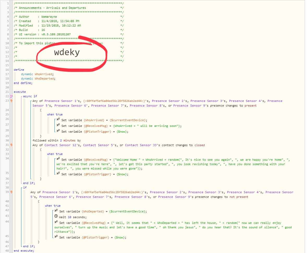Click line number 48 in the gutter
Viewport: 307px width, 253px height.
coord(7,251)
